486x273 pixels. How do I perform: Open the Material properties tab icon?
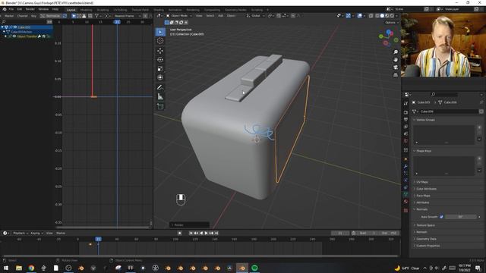(x=406, y=202)
